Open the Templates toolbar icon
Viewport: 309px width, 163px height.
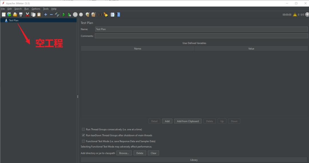(x=9, y=15)
